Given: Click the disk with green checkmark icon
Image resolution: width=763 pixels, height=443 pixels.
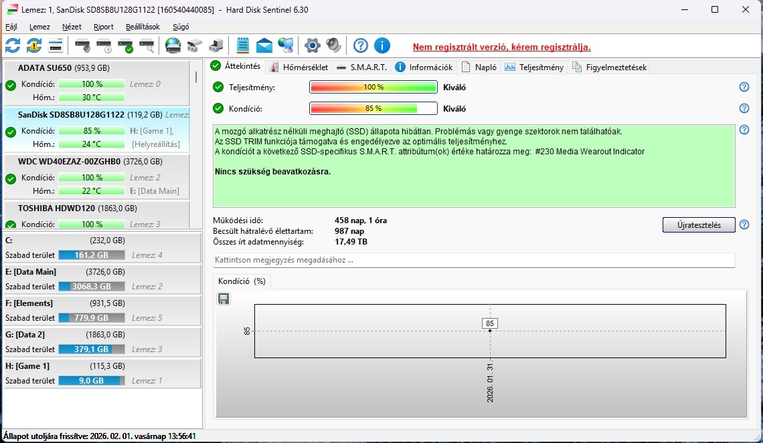Looking at the screenshot, I should pos(125,45).
